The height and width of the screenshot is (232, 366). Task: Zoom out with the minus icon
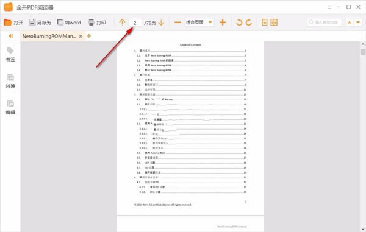pyautogui.click(x=178, y=23)
